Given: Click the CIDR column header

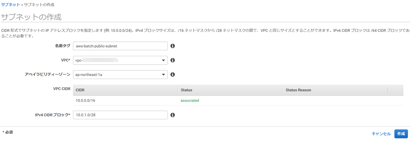Looking at the screenshot, I should coord(80,90).
